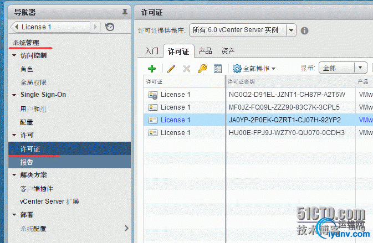Open 角色 in the navigator
This screenshot has width=373, height=243.
[27, 69]
